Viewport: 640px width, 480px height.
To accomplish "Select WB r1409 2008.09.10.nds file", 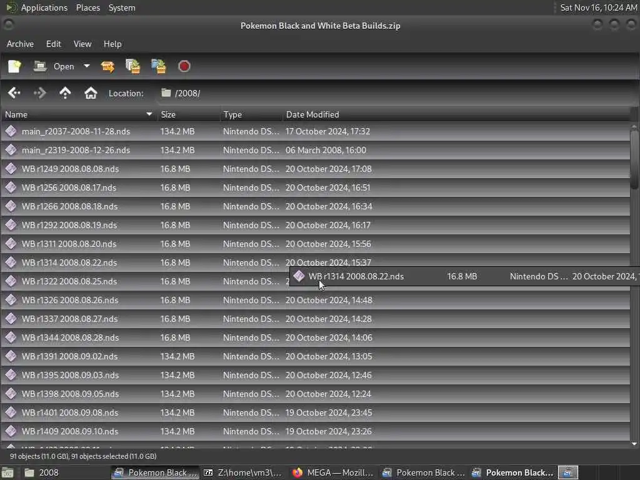I will 315,432.
